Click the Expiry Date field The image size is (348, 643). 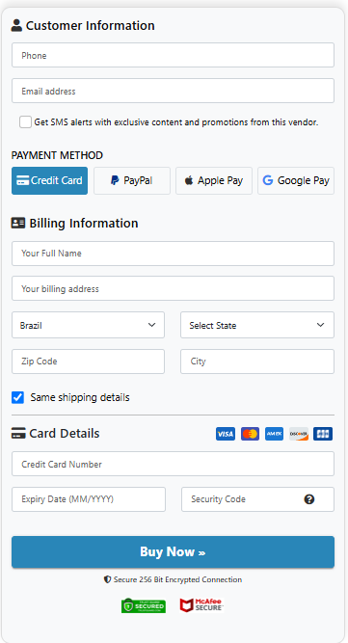(x=89, y=499)
